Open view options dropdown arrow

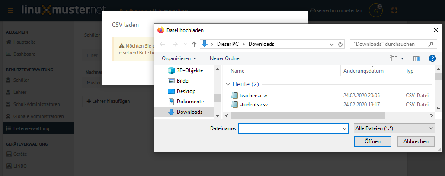pyautogui.click(x=402, y=58)
